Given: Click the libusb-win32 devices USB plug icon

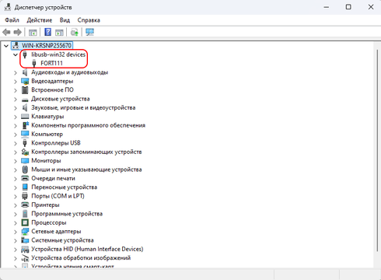Looking at the screenshot, I should [25, 54].
